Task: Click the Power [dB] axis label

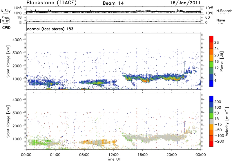Action: (x=221, y=61)
